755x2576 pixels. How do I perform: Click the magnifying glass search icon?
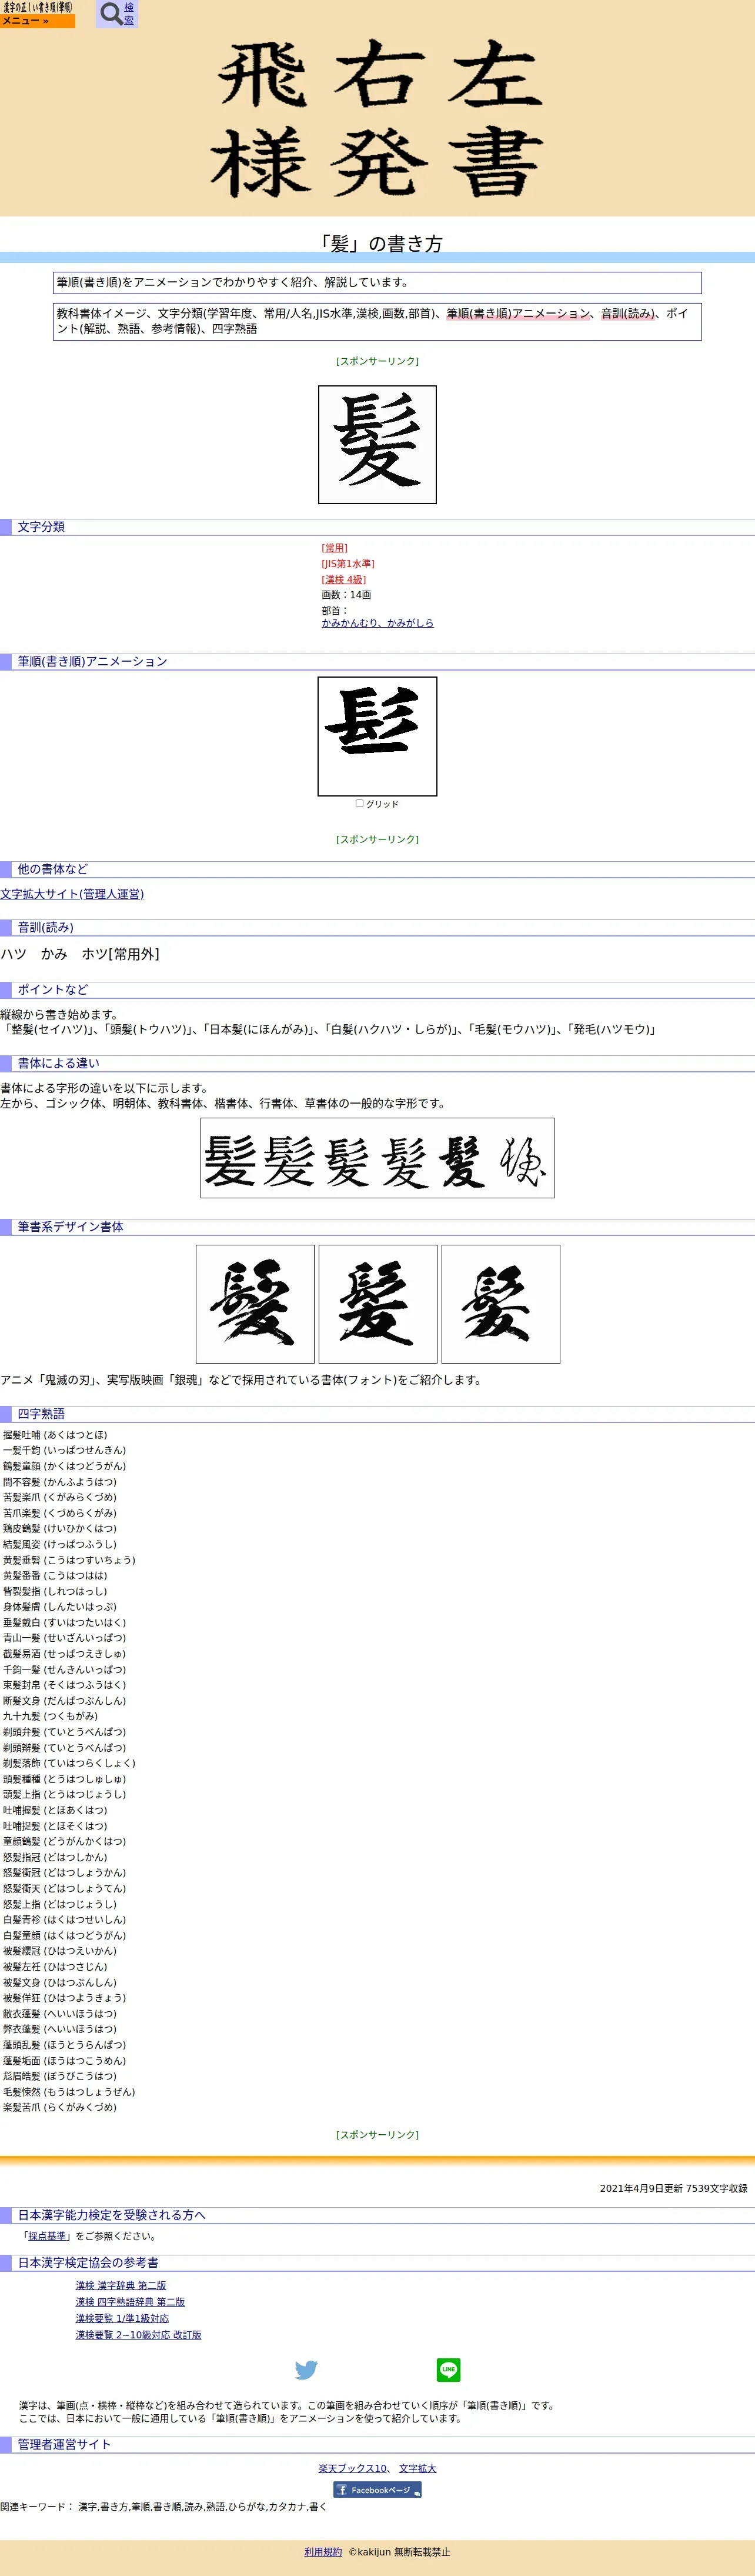point(111,14)
